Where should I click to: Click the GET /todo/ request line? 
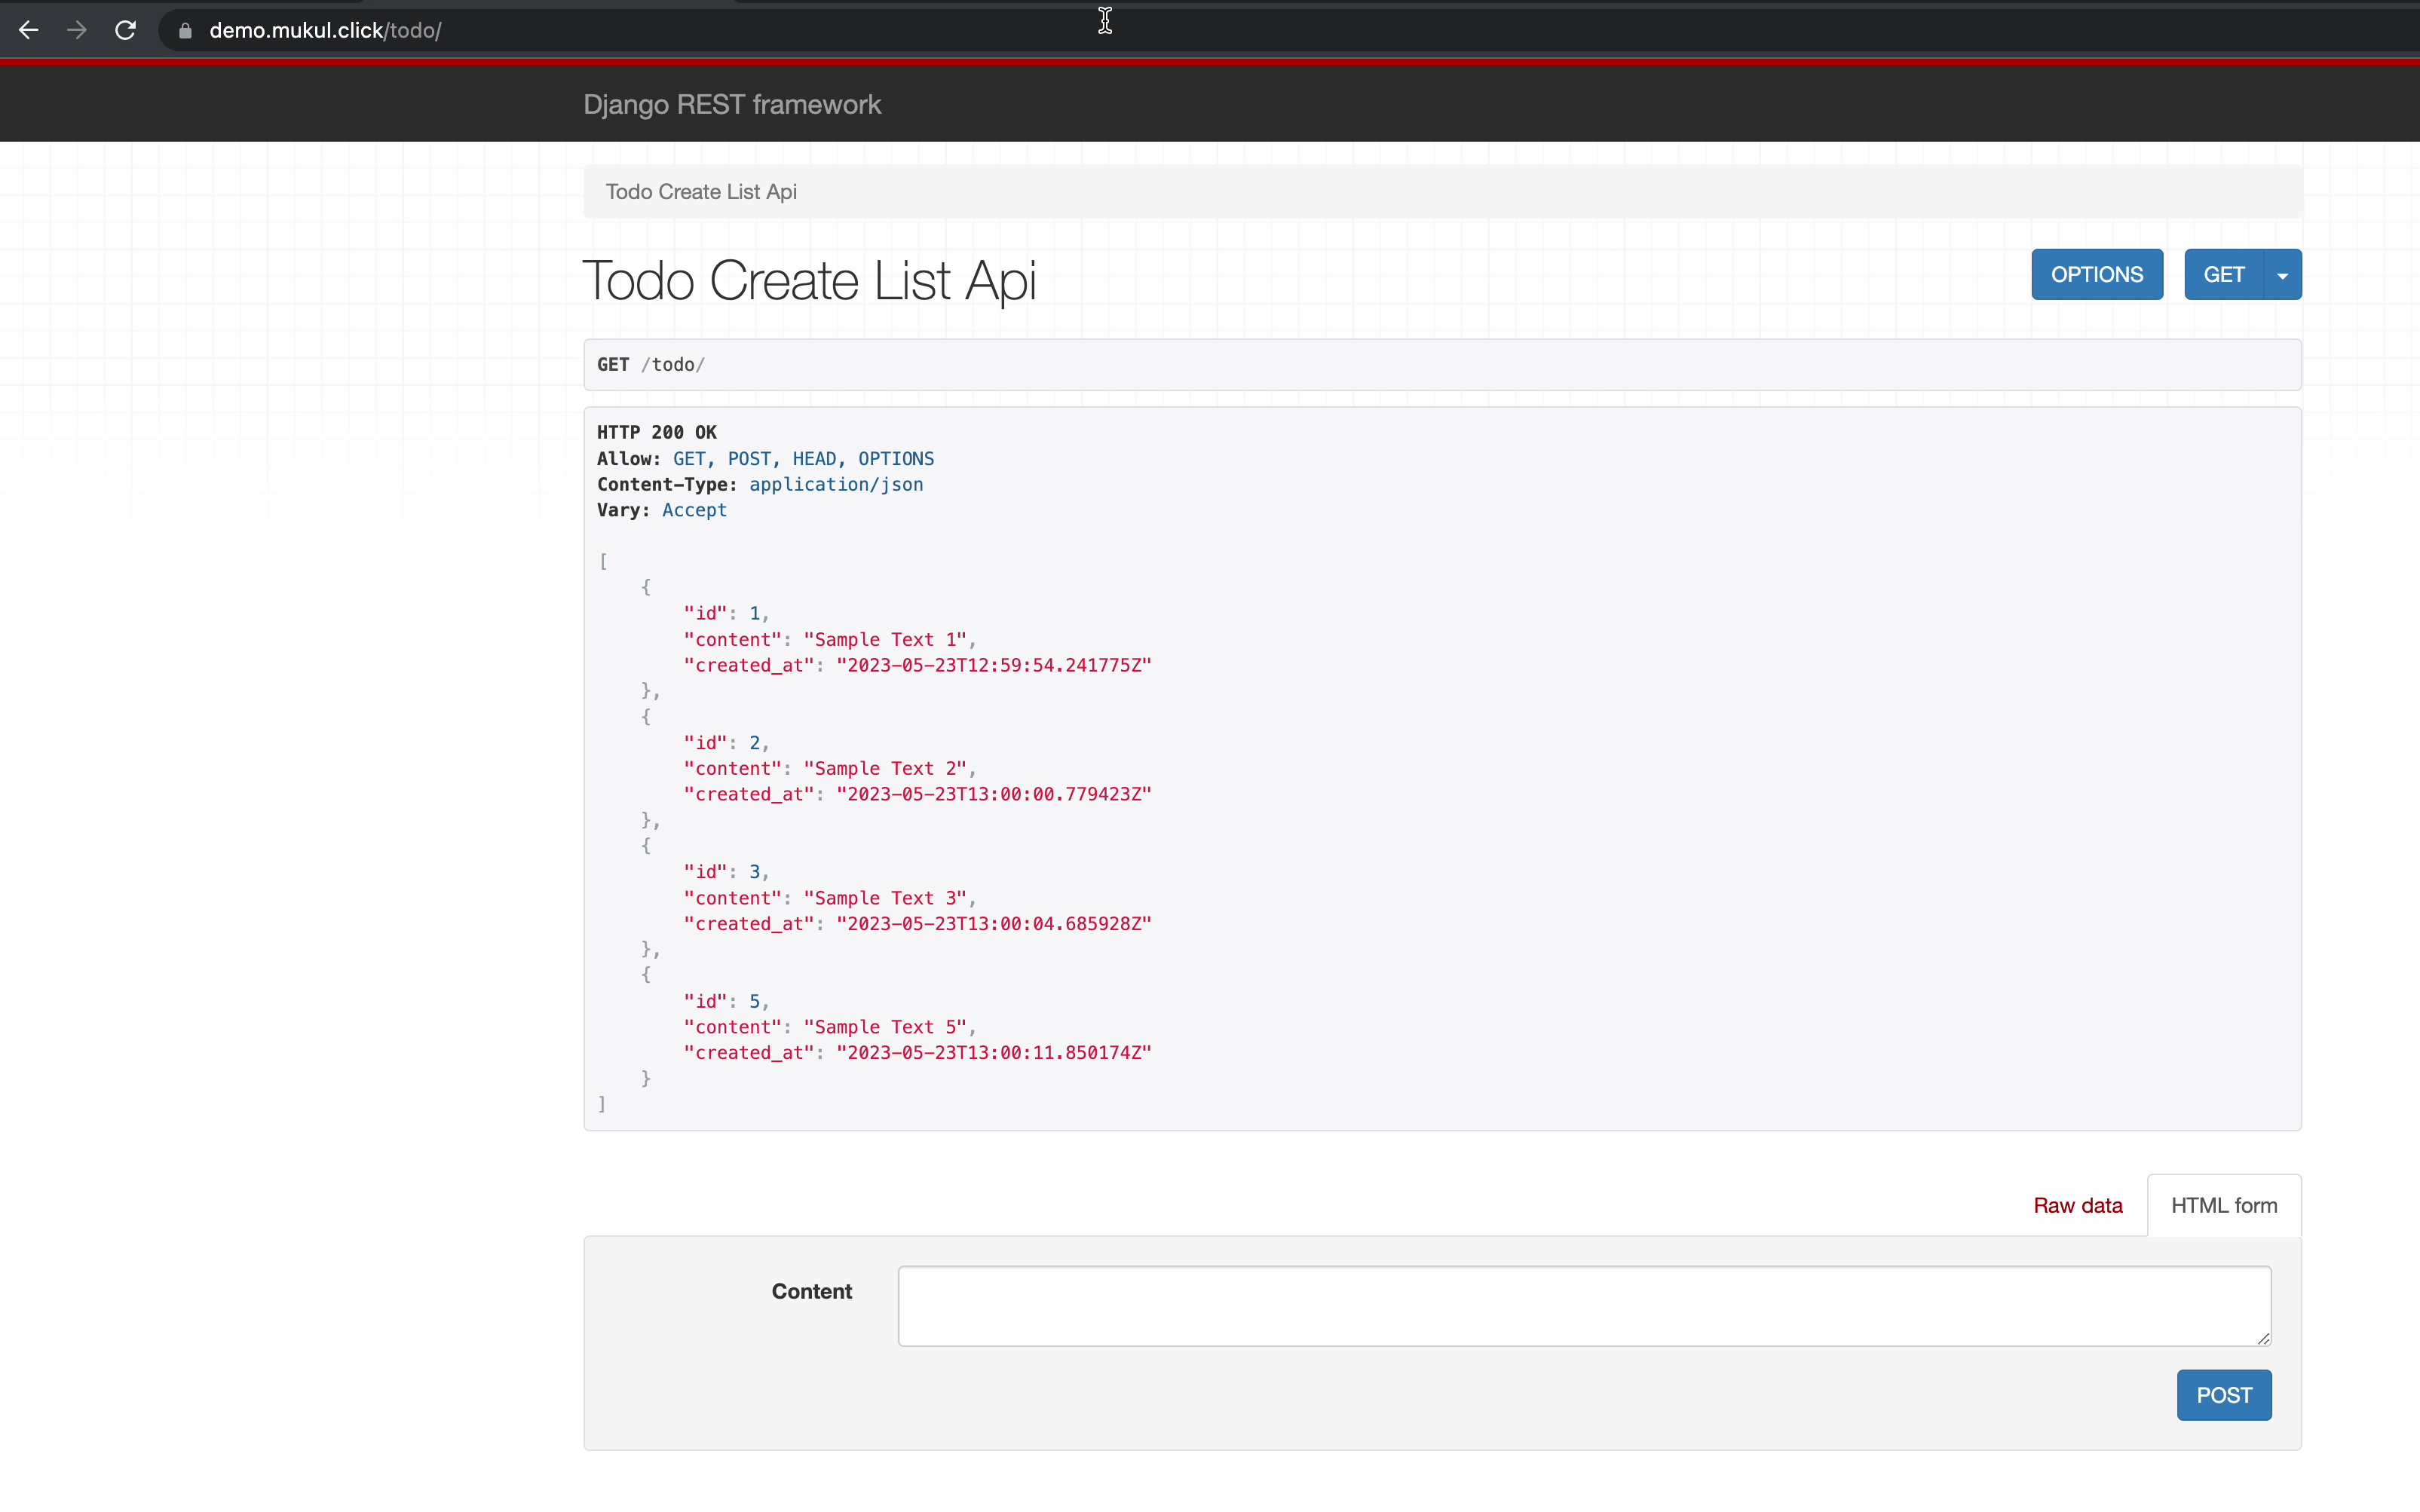(651, 365)
